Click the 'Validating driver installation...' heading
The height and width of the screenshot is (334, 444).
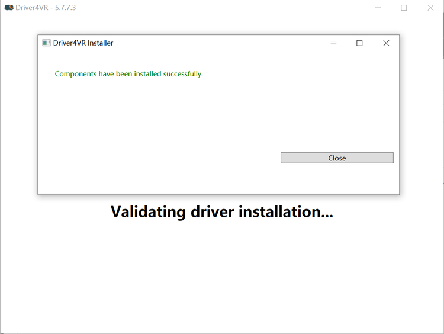[x=222, y=212]
